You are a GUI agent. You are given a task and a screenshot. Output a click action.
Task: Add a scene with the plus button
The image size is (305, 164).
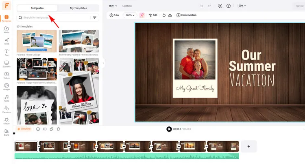248,146
